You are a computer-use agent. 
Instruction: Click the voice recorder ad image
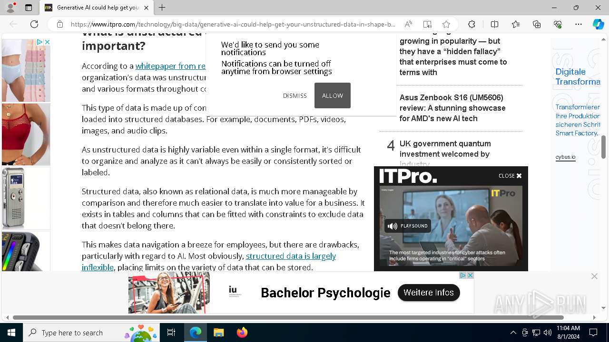(x=26, y=198)
